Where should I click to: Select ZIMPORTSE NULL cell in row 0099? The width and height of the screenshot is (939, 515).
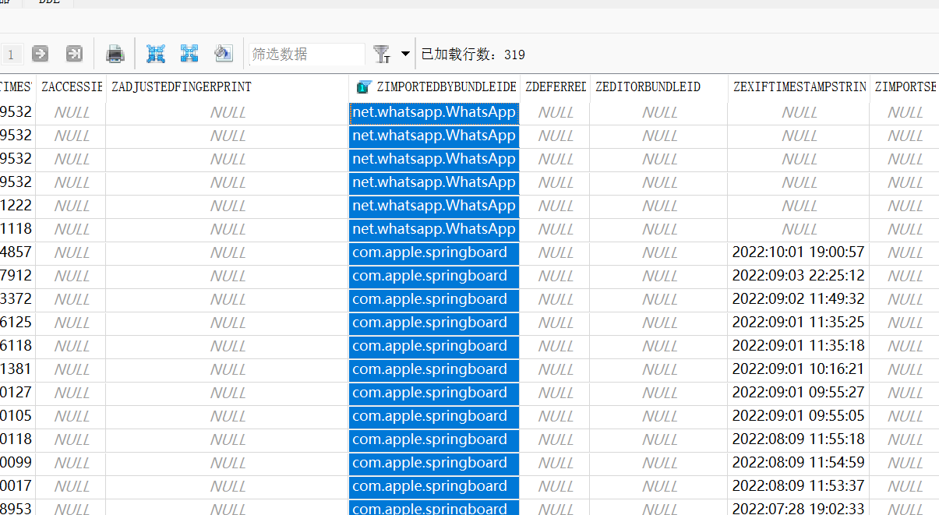coord(904,463)
